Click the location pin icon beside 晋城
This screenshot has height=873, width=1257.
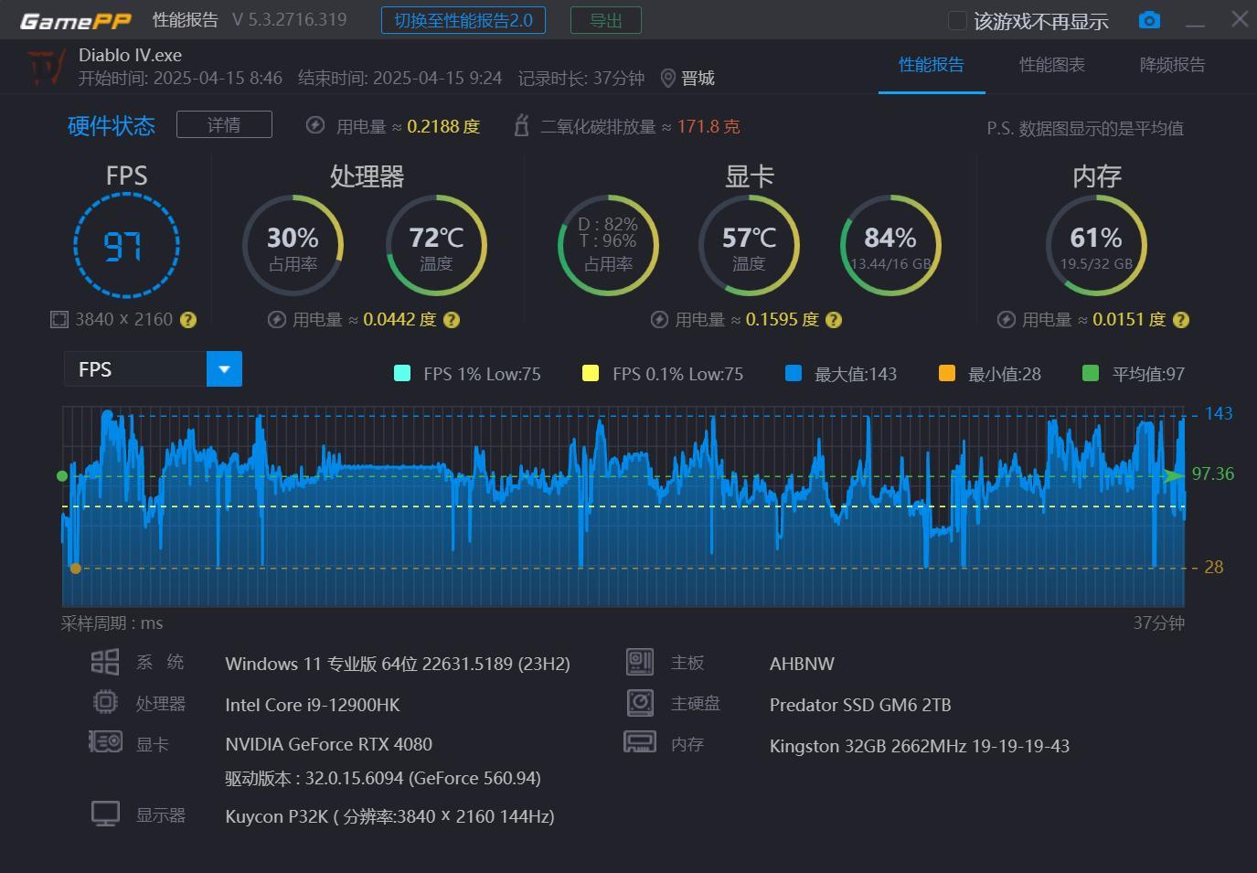[x=667, y=79]
